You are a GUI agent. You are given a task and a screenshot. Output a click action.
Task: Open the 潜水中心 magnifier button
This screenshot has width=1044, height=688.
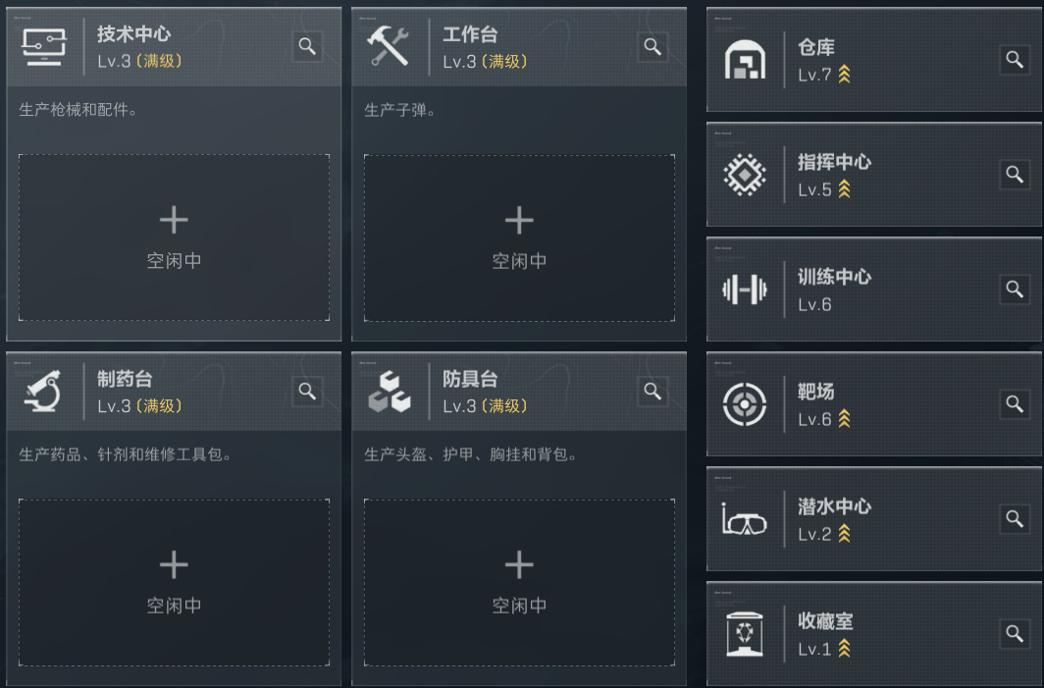click(1015, 518)
